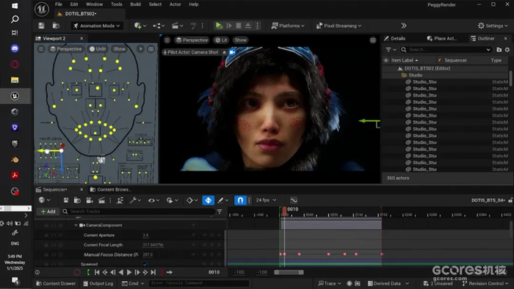
Task: Open the Sequencer curve editor icon
Action: click(294, 200)
